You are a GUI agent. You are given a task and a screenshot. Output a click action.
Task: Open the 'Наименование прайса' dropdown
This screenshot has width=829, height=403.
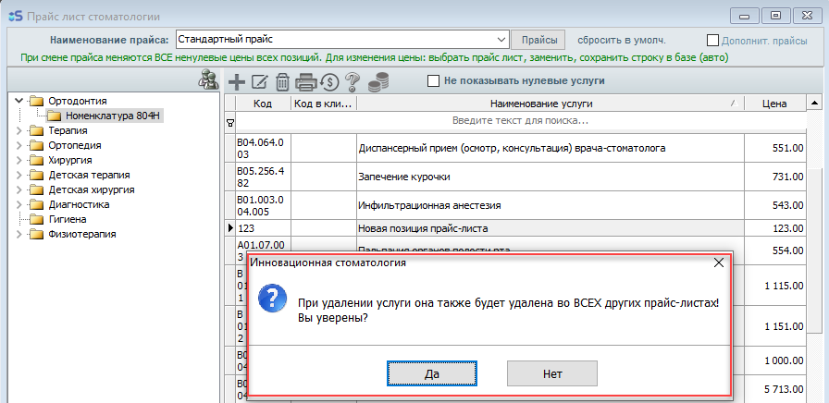[501, 40]
